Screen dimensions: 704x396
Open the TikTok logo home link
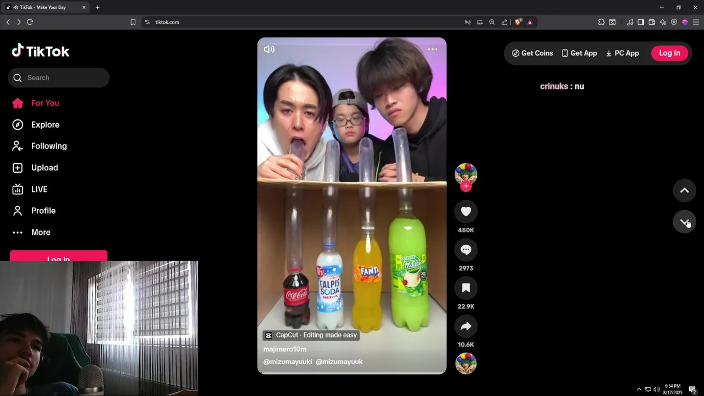[x=41, y=51]
